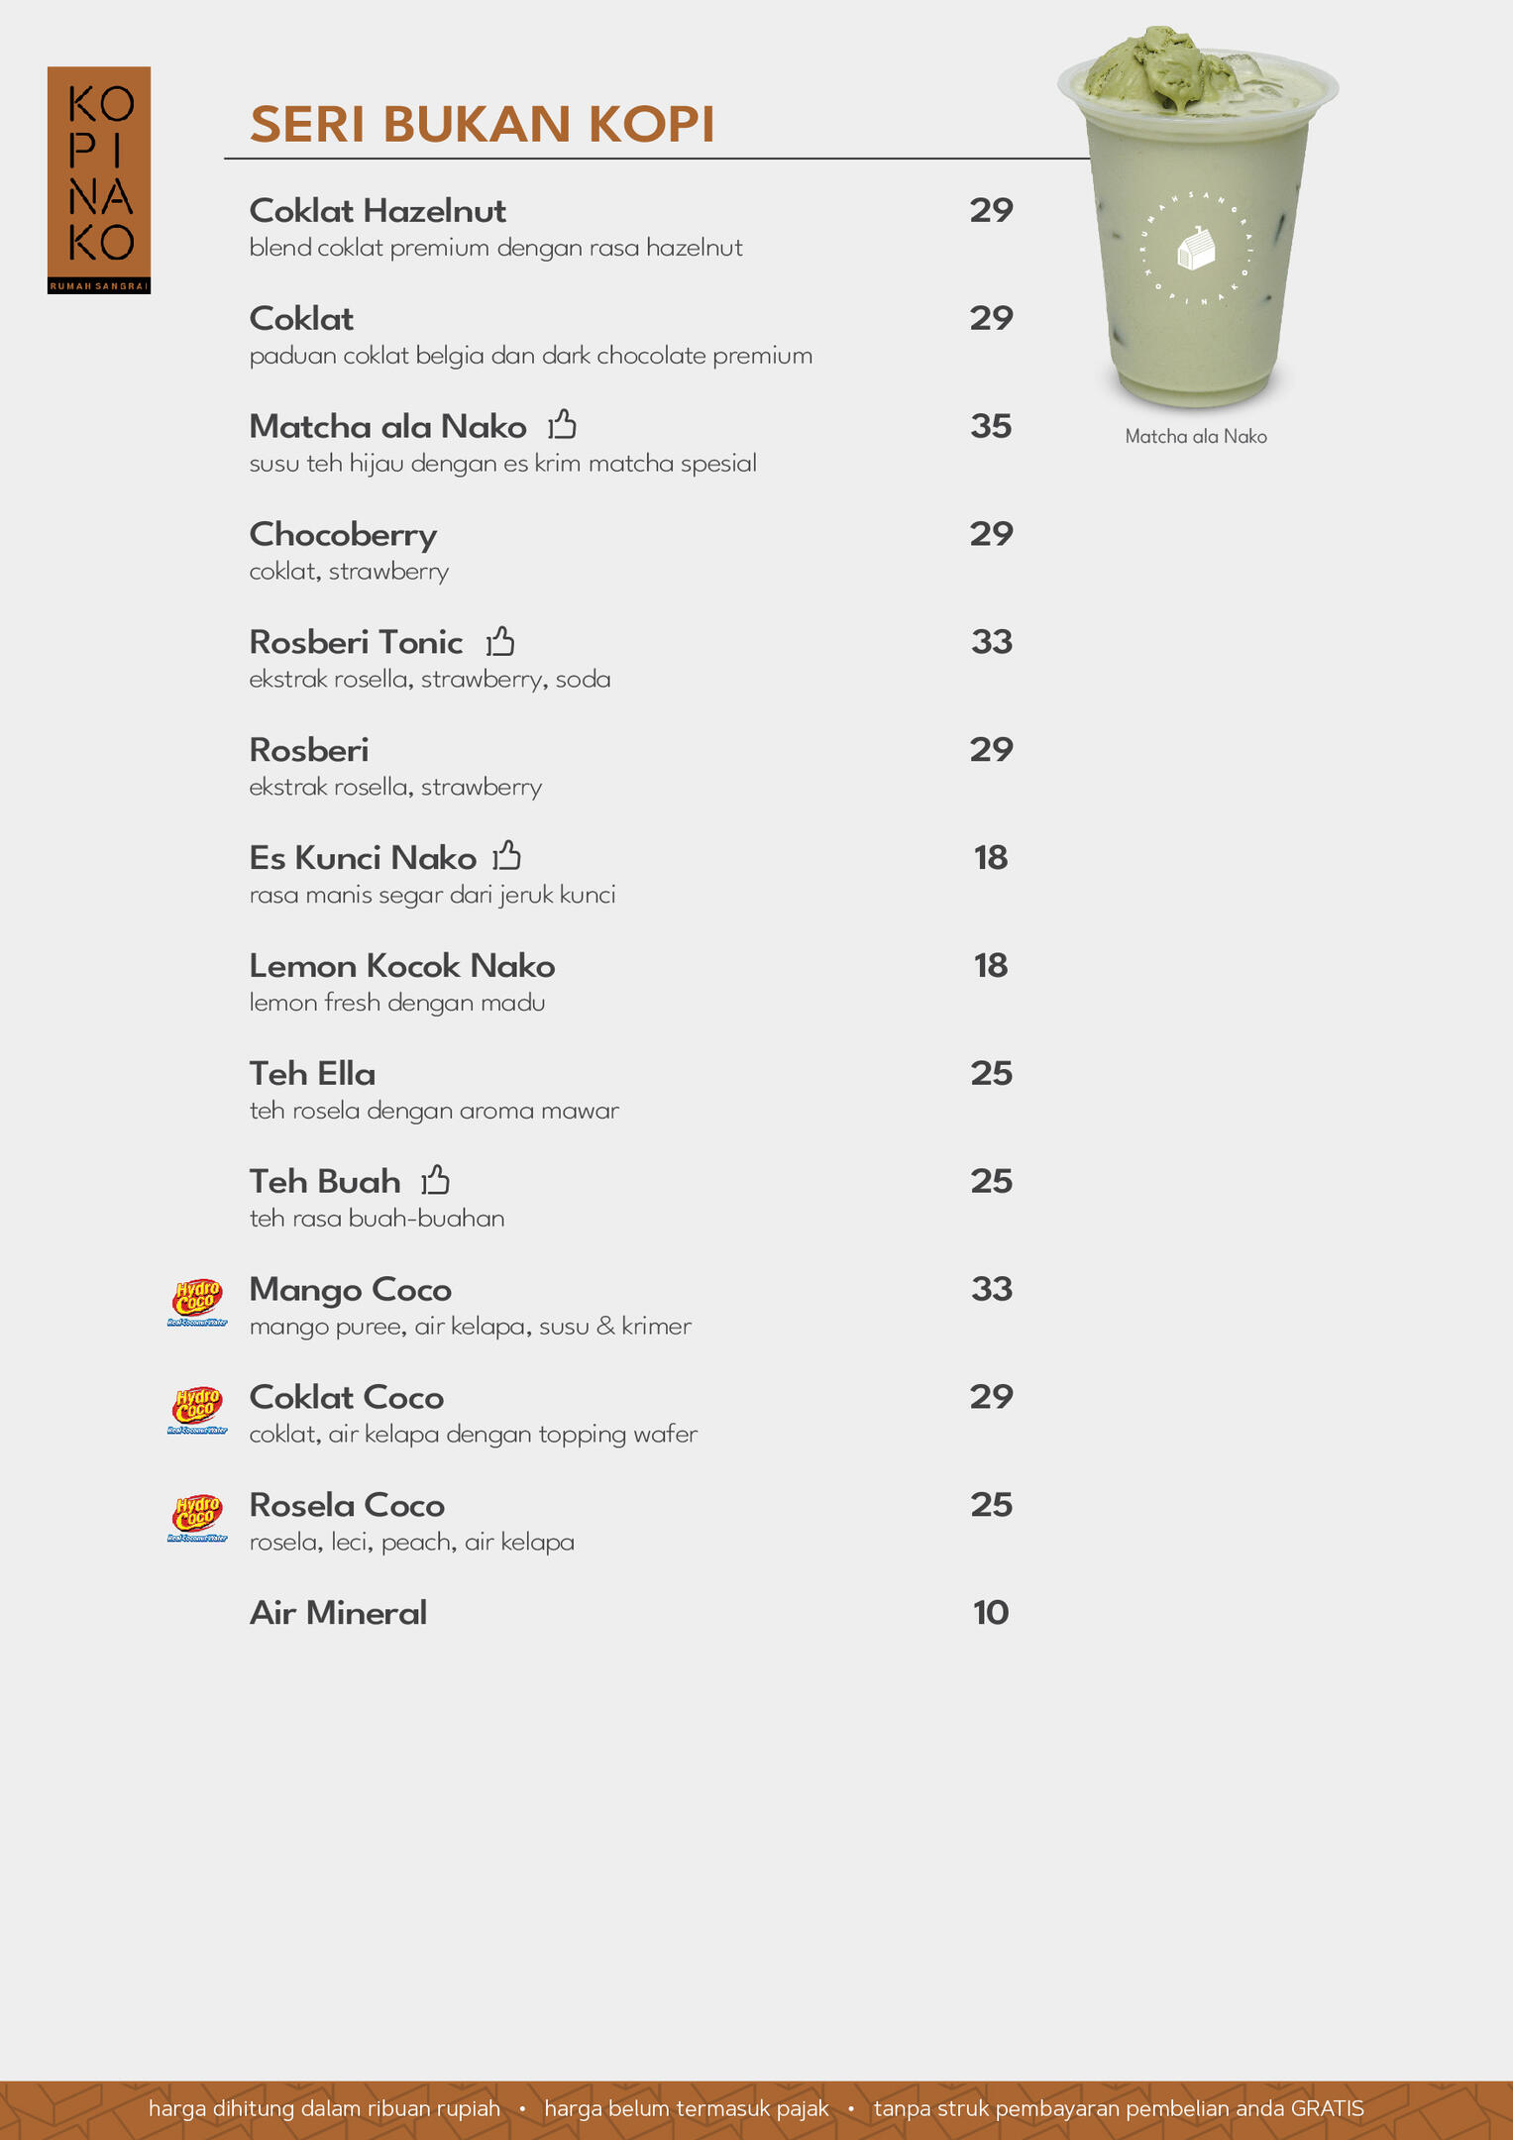Click the price 35 for Matcha

(x=991, y=426)
